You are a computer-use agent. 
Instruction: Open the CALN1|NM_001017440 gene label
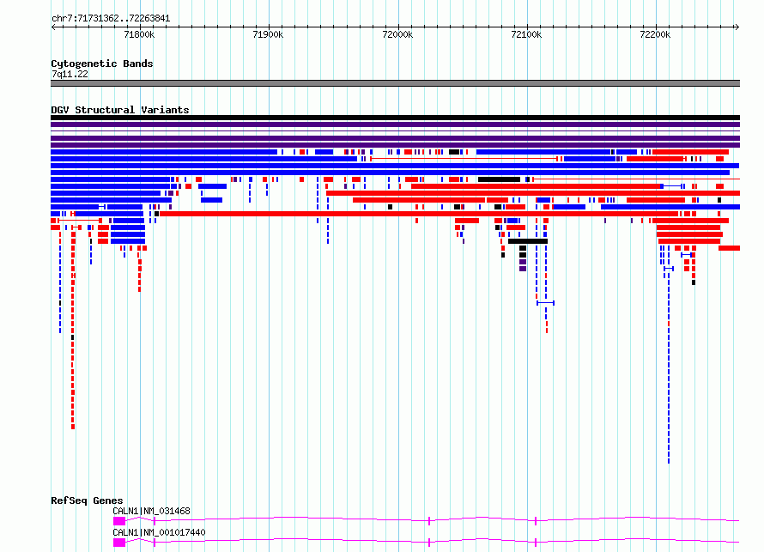point(159,532)
